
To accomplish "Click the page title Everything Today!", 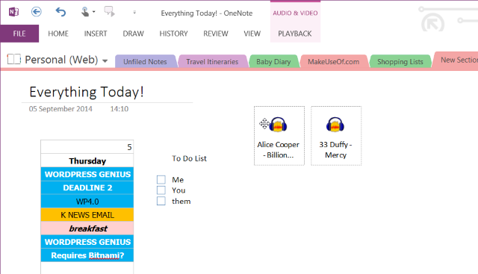I will (87, 92).
